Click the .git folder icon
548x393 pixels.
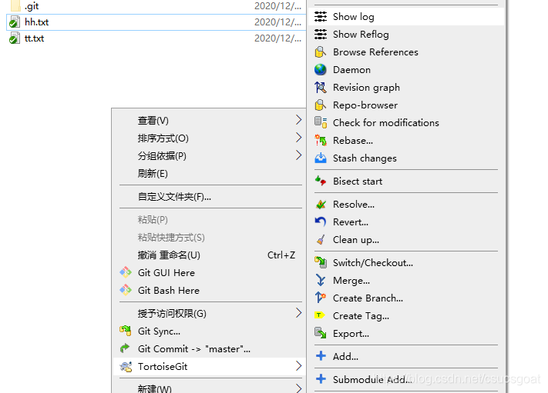(15, 5)
